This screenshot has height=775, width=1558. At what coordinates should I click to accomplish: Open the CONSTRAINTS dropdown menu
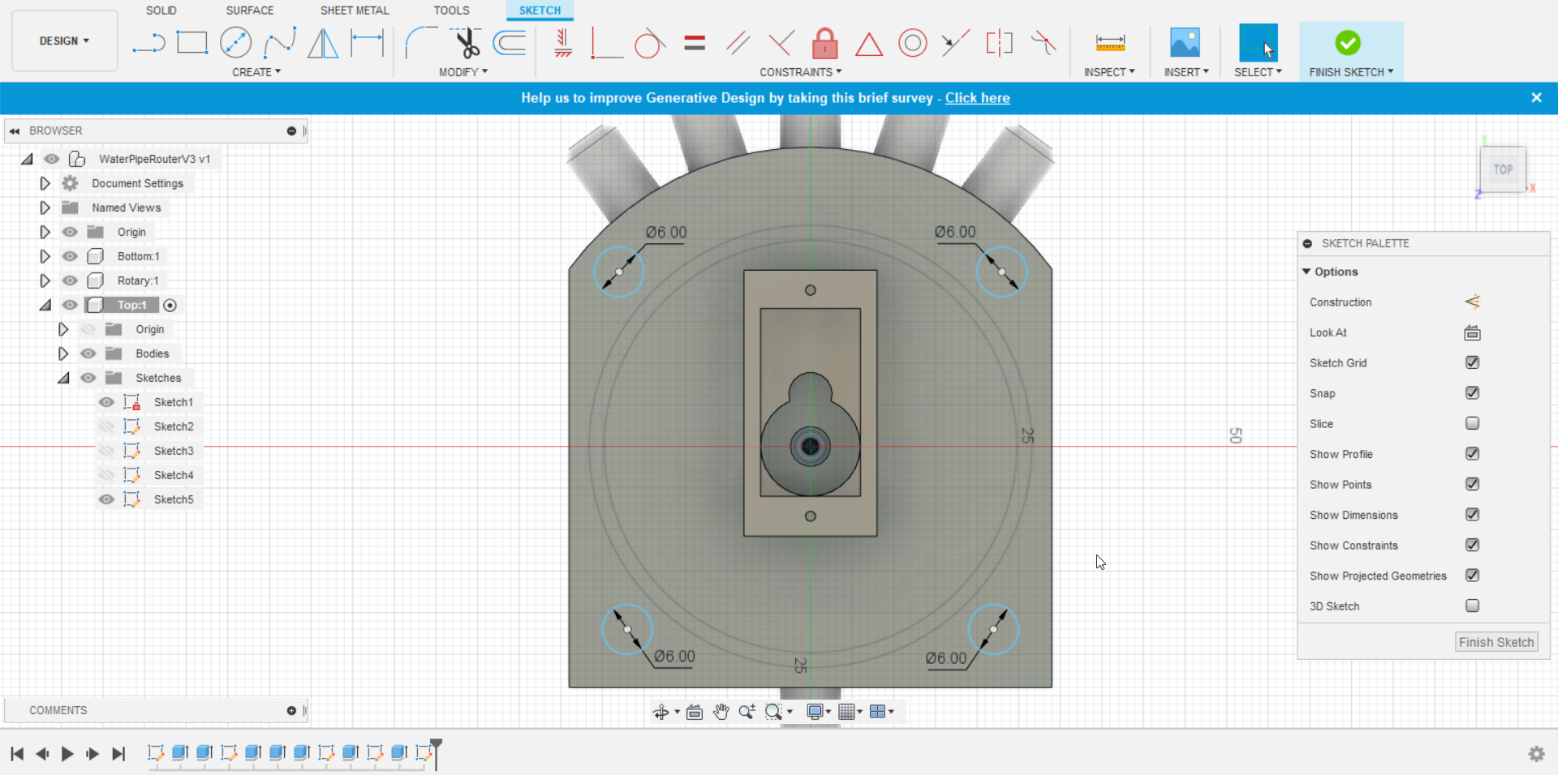pos(800,72)
